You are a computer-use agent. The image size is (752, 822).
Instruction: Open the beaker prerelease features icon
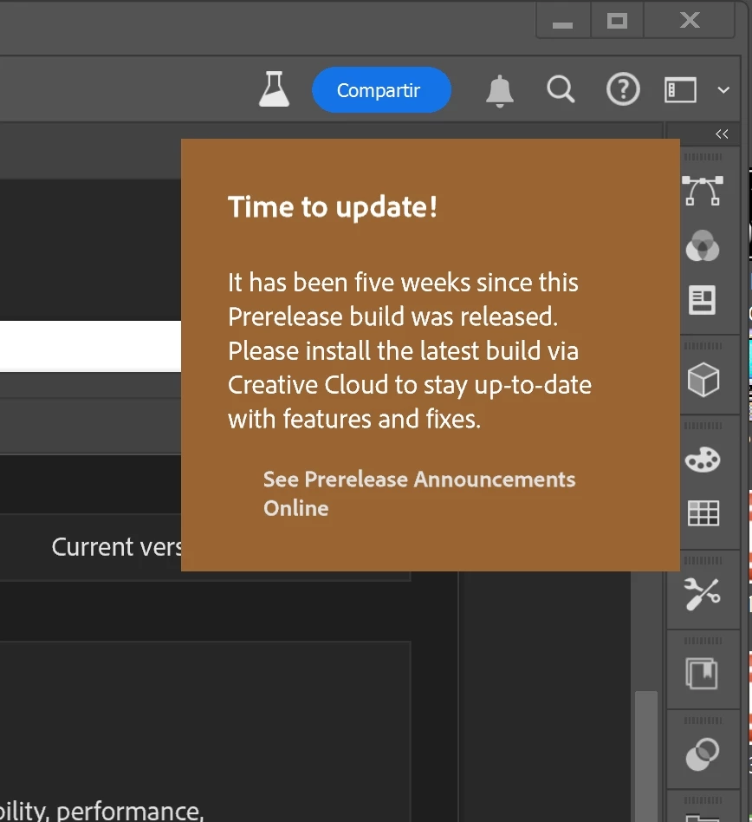pos(274,89)
